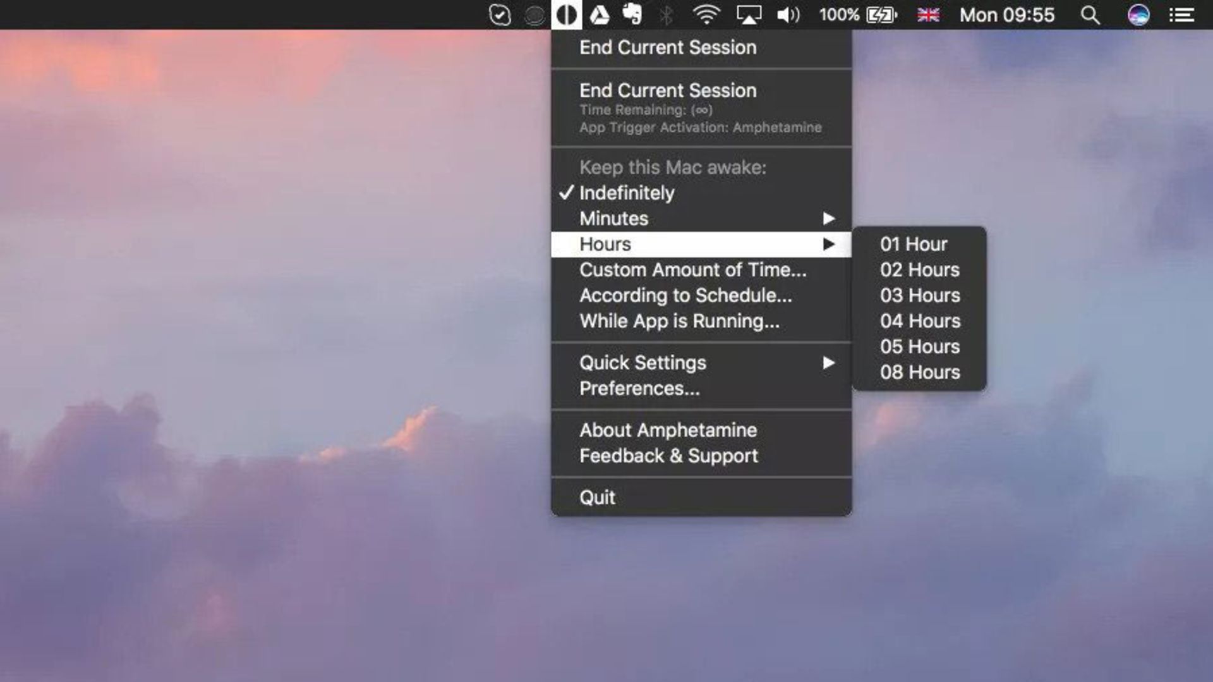
Task: Choose Custom Amount of Time...
Action: [x=701, y=270]
